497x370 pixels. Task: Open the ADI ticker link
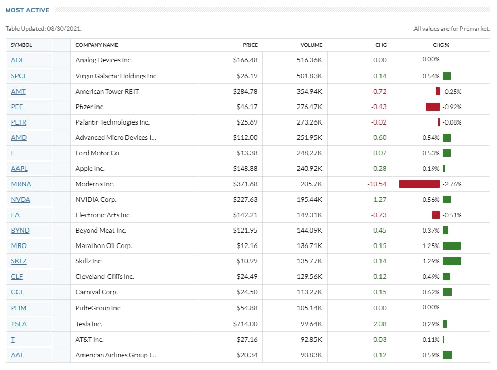click(x=17, y=60)
